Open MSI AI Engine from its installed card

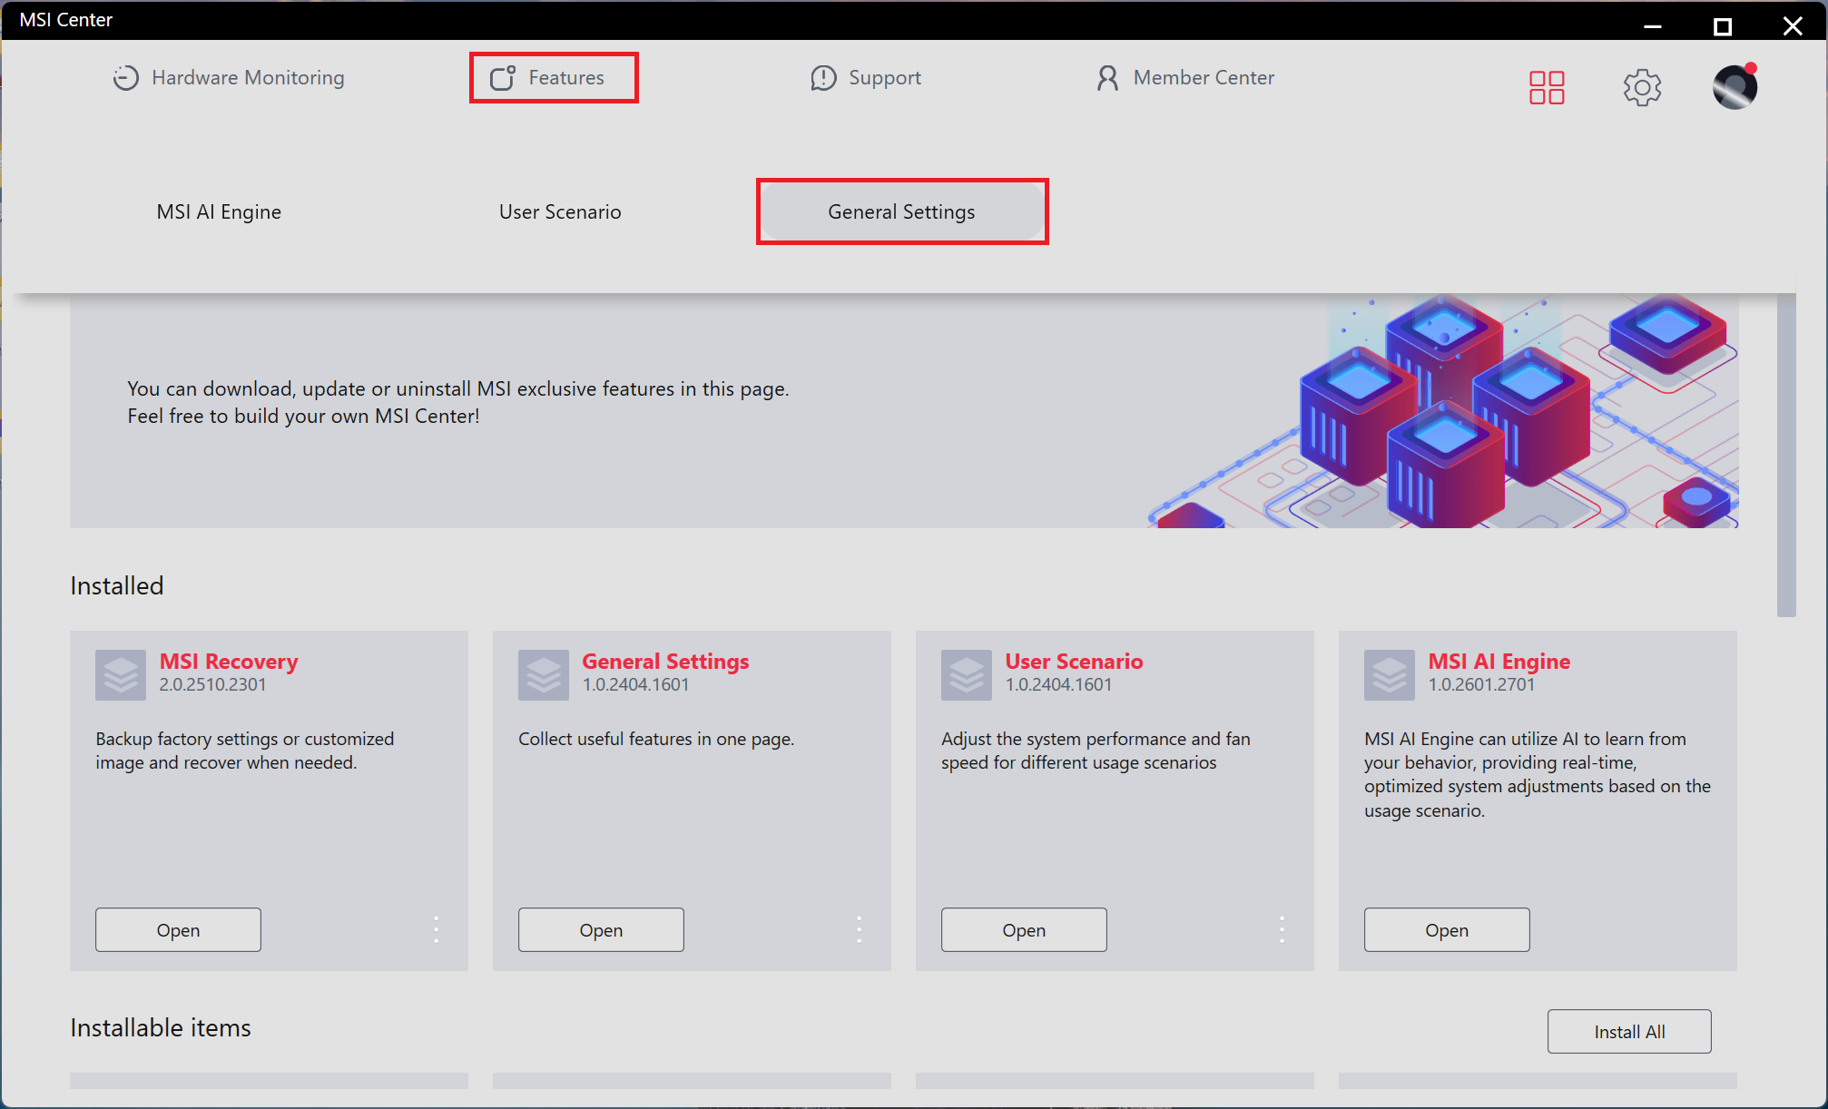pyautogui.click(x=1447, y=929)
